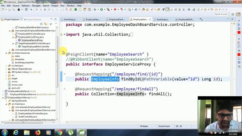
Task: Click the Open Perspective icon near Quick Access
Action: point(233,14)
